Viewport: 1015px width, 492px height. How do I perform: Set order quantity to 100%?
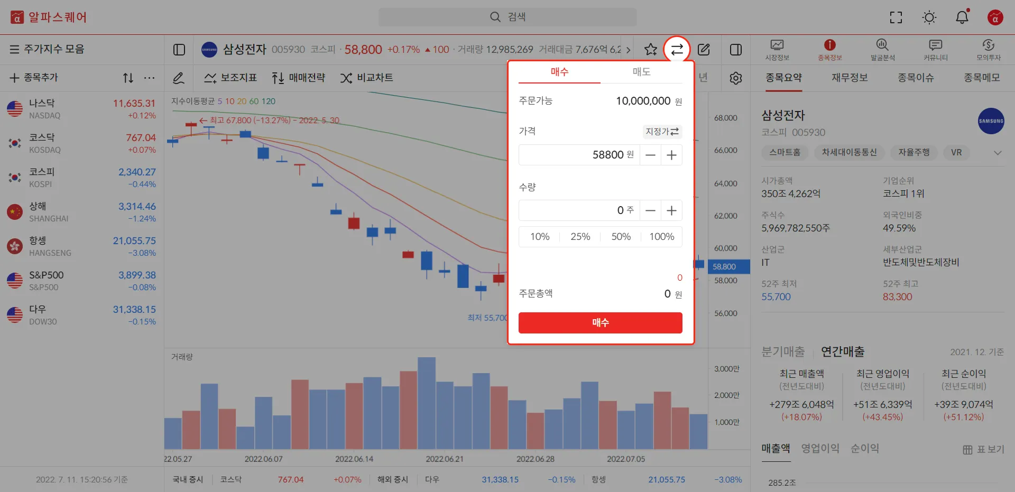coord(662,237)
